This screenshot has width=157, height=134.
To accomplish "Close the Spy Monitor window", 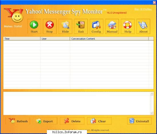I will click(154, 3).
